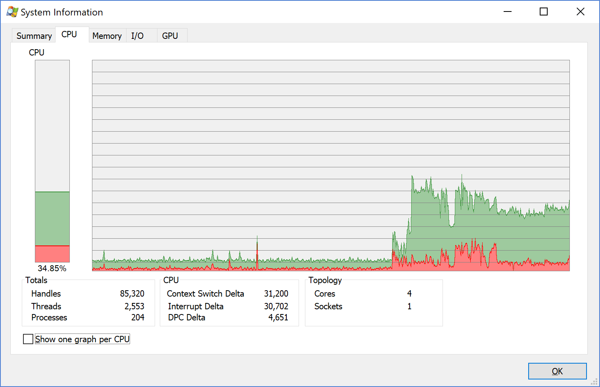The image size is (600, 387).
Task: Click the Threads count 2,553
Action: tap(134, 307)
